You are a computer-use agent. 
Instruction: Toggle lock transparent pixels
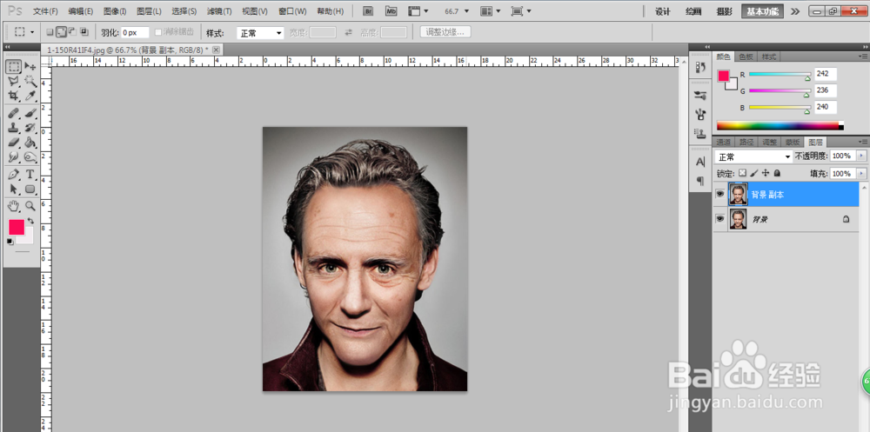click(742, 173)
